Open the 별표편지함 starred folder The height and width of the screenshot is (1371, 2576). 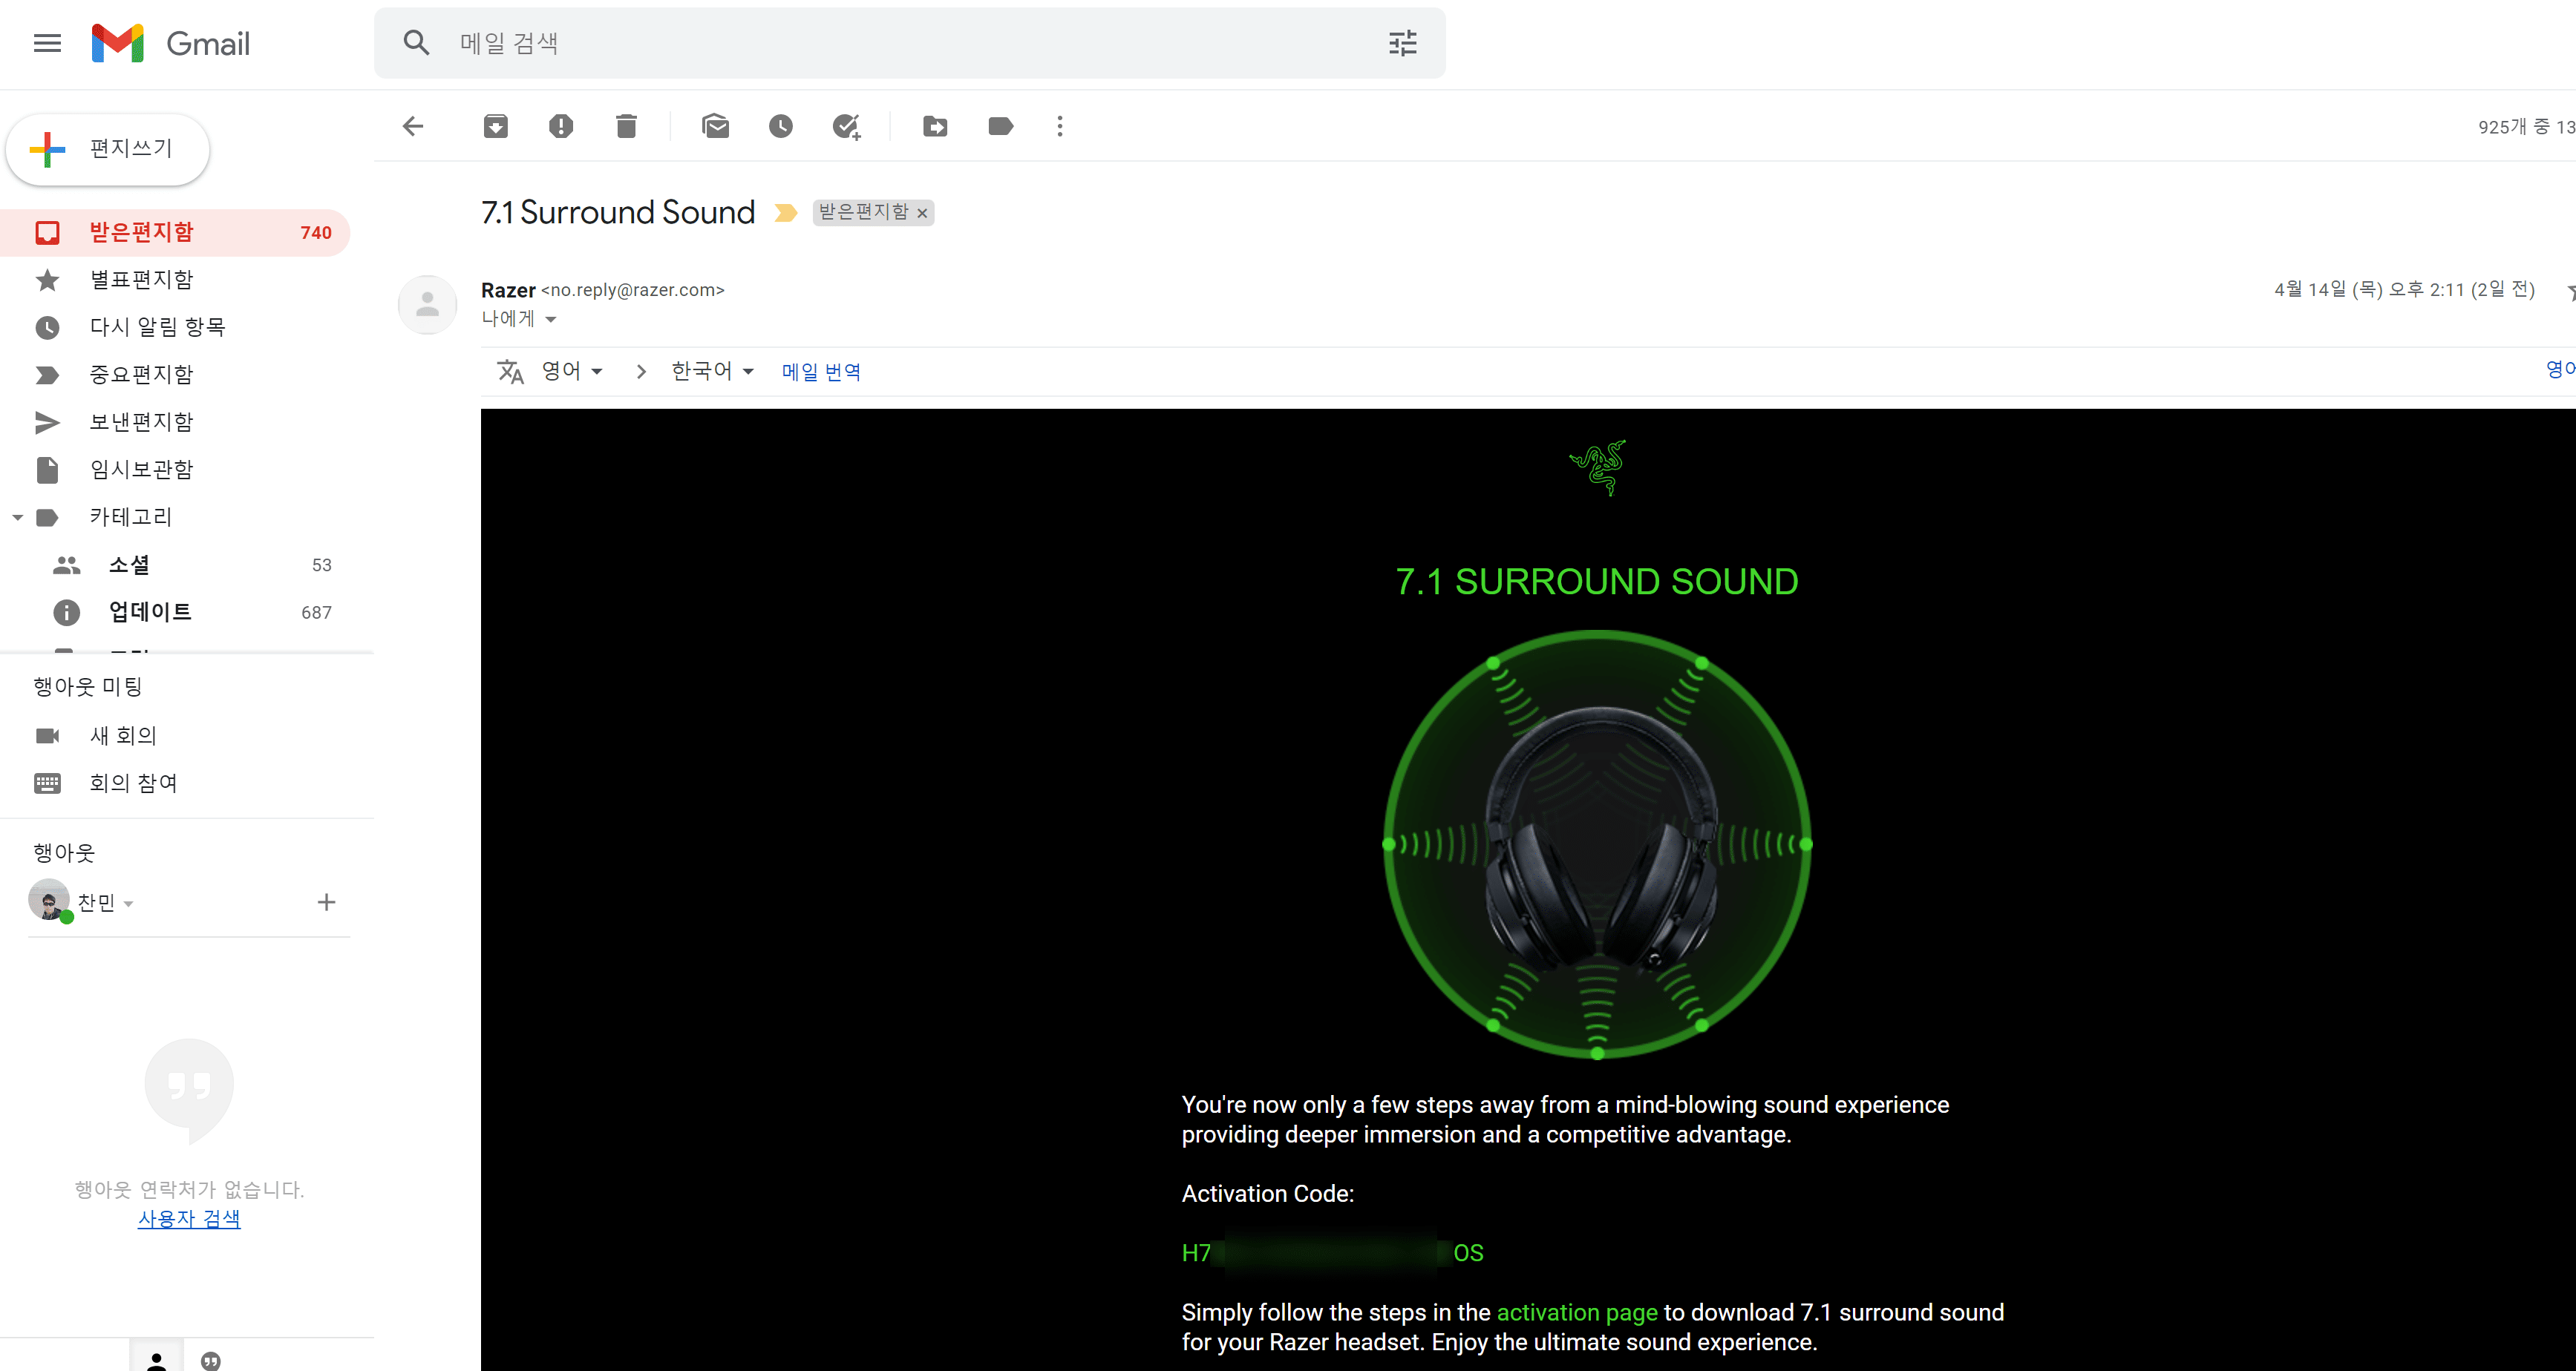[x=141, y=280]
